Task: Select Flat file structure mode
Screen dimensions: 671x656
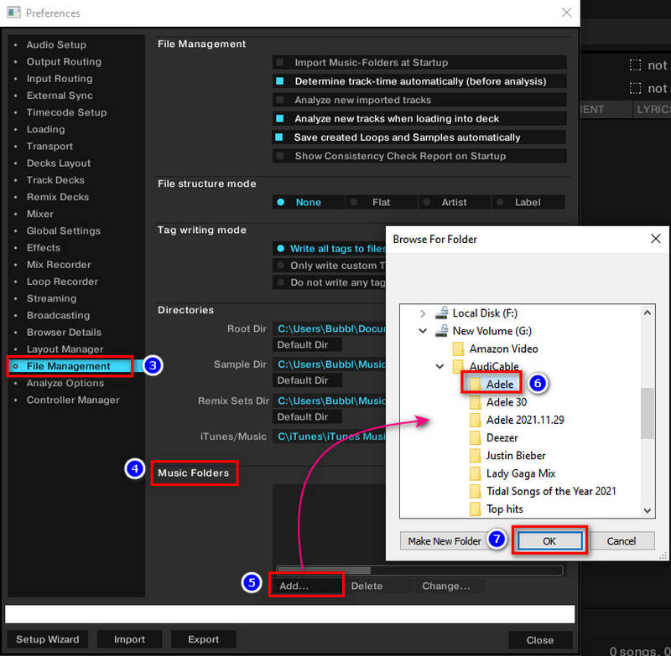Action: [x=381, y=202]
